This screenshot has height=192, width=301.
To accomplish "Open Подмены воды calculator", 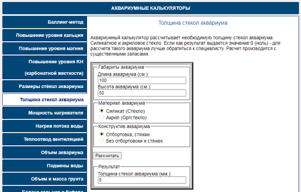I will [44, 166].
